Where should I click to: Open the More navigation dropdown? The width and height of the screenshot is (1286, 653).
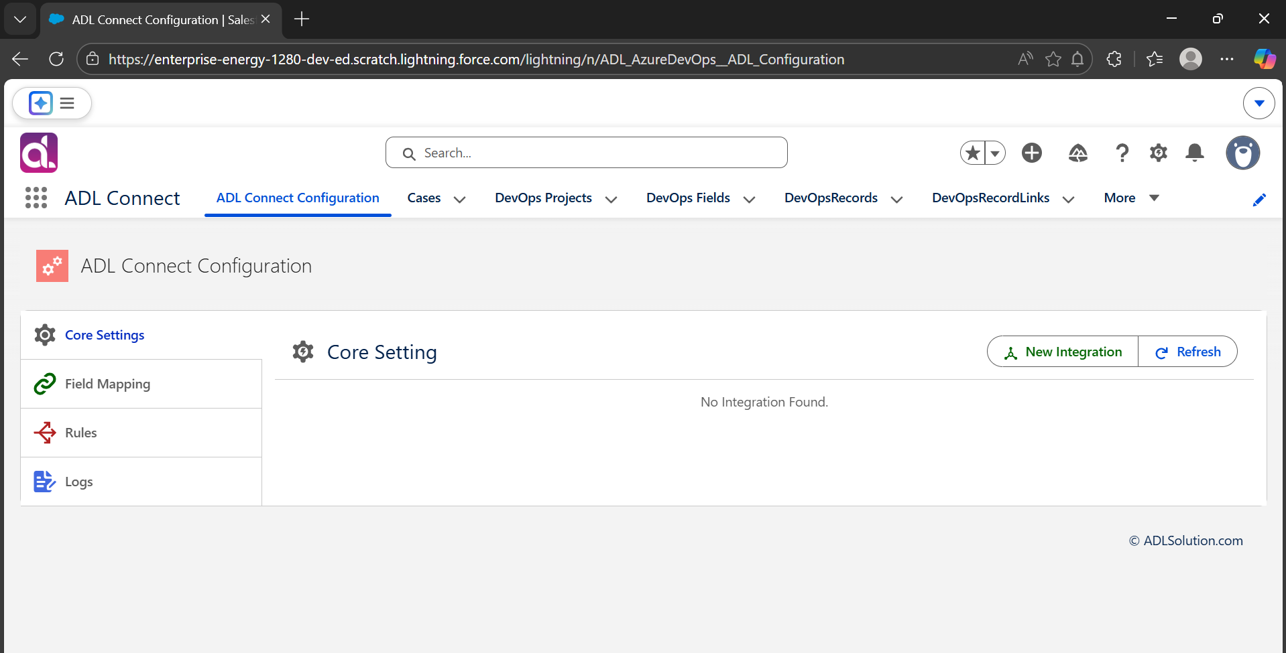tap(1131, 198)
